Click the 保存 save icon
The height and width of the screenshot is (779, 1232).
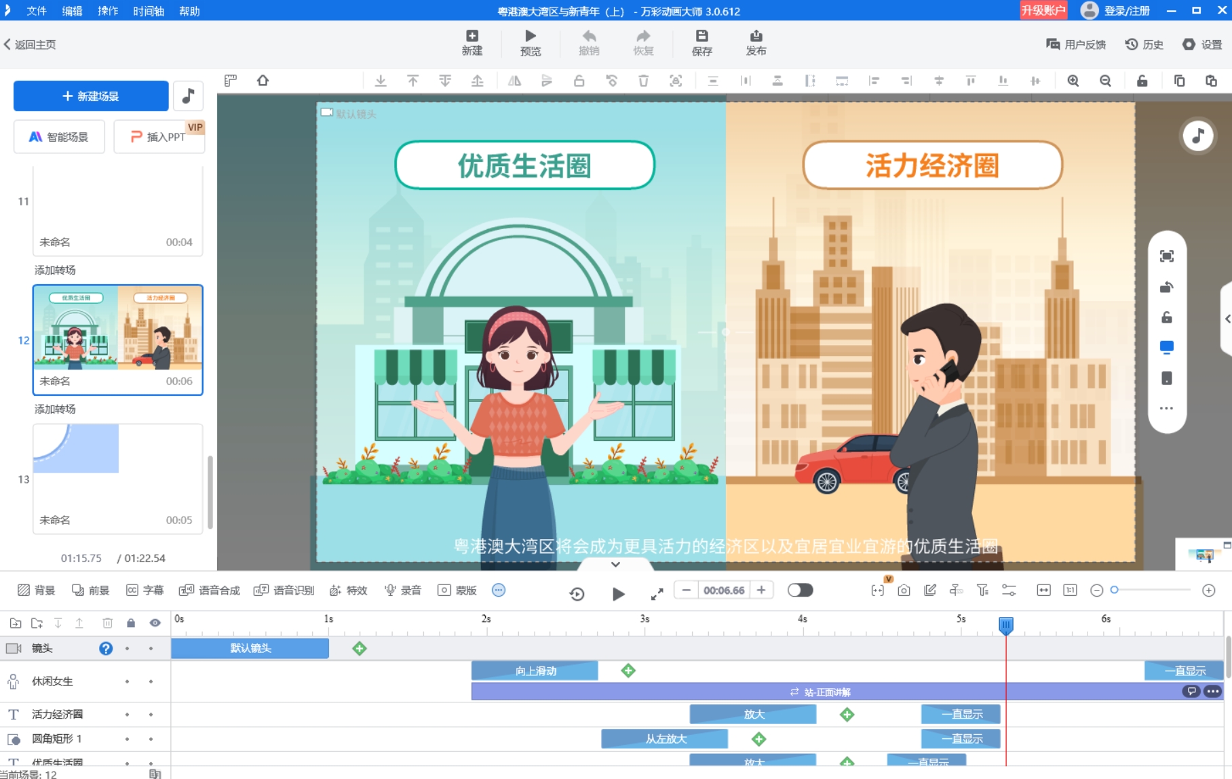[x=701, y=43]
